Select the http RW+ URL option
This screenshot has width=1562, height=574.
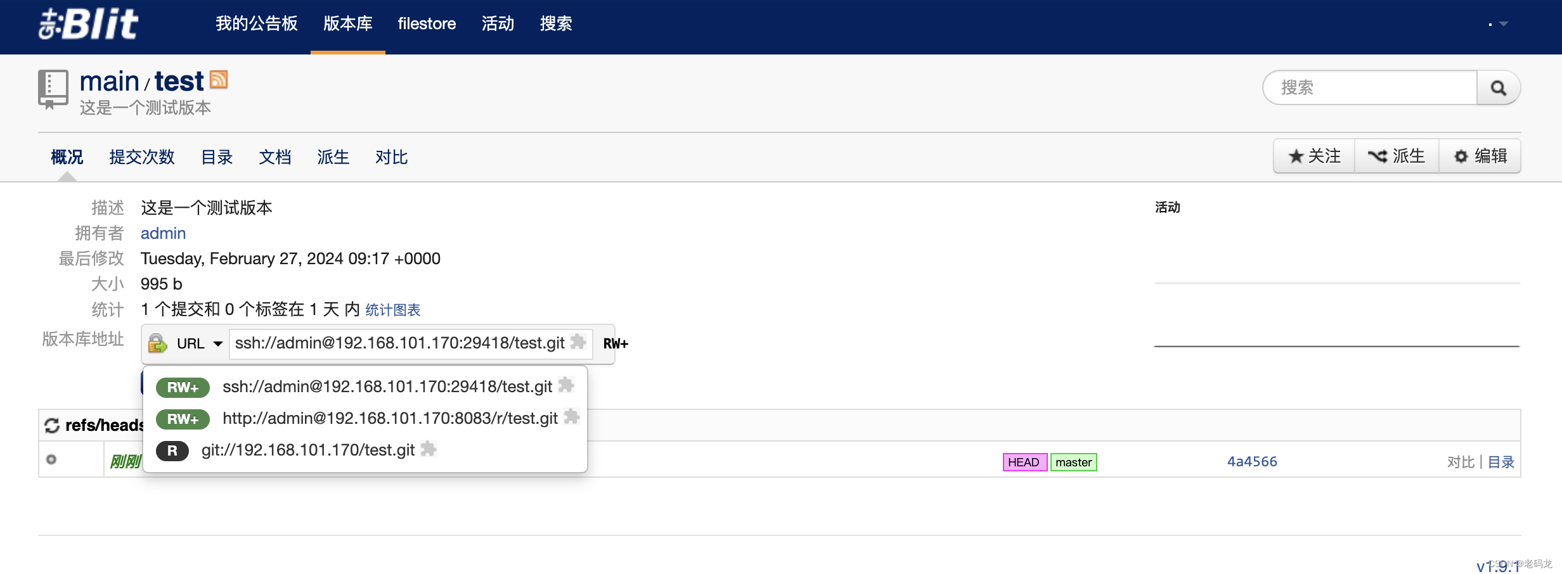coord(365,418)
